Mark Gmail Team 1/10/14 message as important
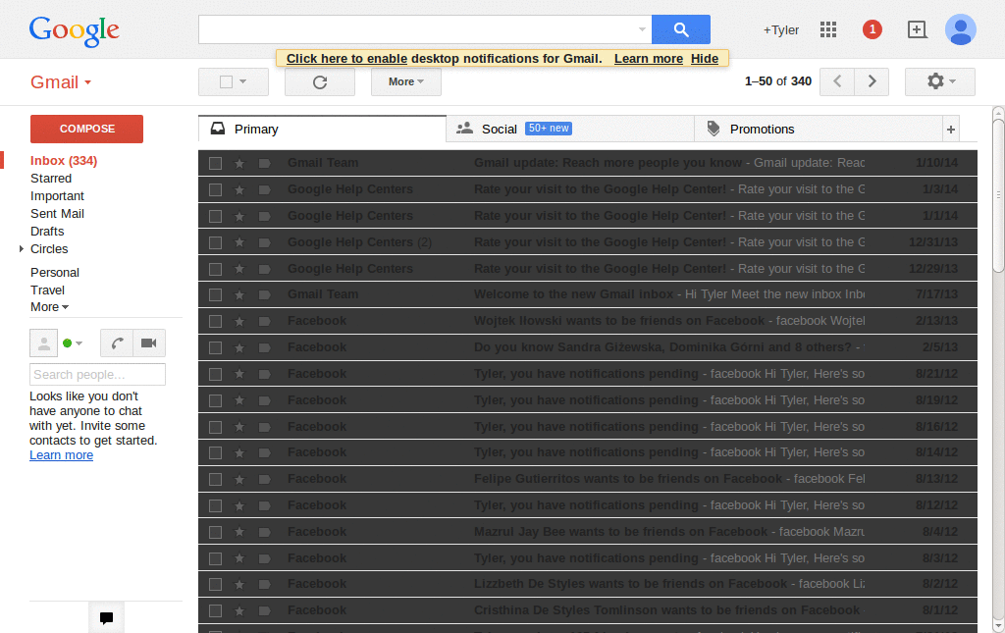This screenshot has width=1005, height=633. click(x=264, y=163)
